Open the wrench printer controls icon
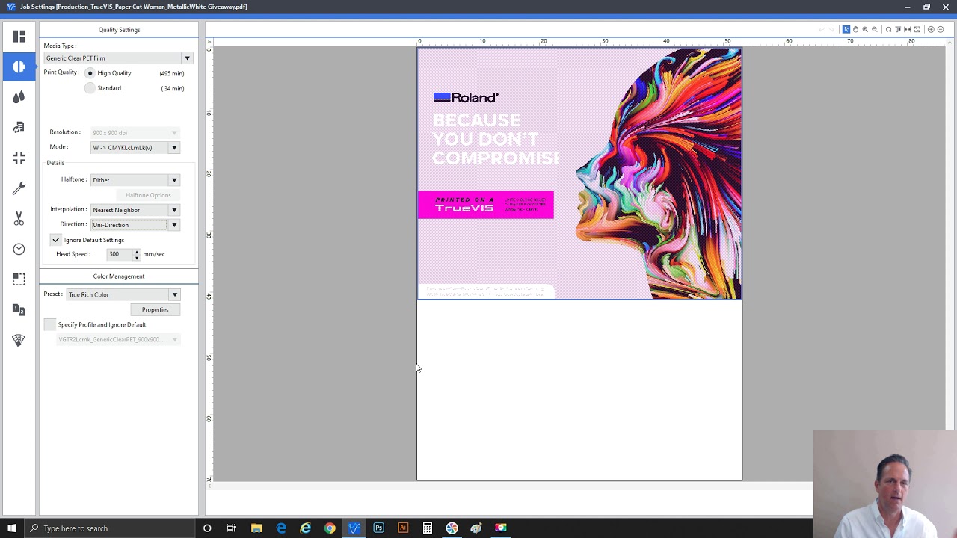 click(19, 188)
